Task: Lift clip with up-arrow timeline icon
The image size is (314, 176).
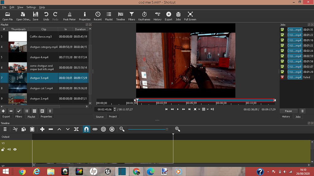Action: 59,129
